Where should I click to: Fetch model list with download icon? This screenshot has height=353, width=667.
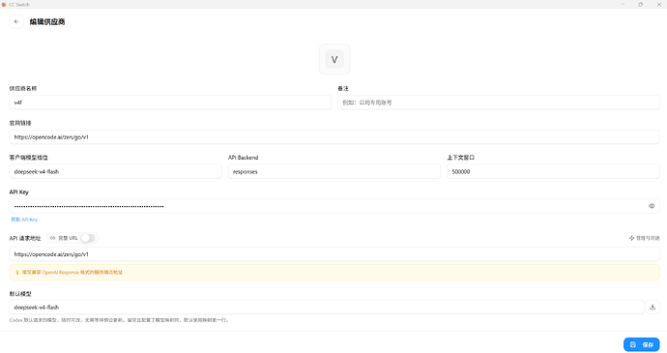pyautogui.click(x=652, y=307)
